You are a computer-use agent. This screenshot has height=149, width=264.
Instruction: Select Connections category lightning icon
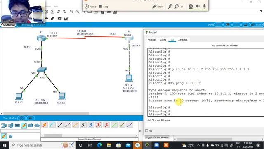point(24,125)
